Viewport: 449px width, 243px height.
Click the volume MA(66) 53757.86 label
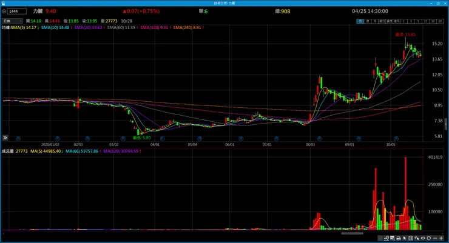[x=83, y=151]
